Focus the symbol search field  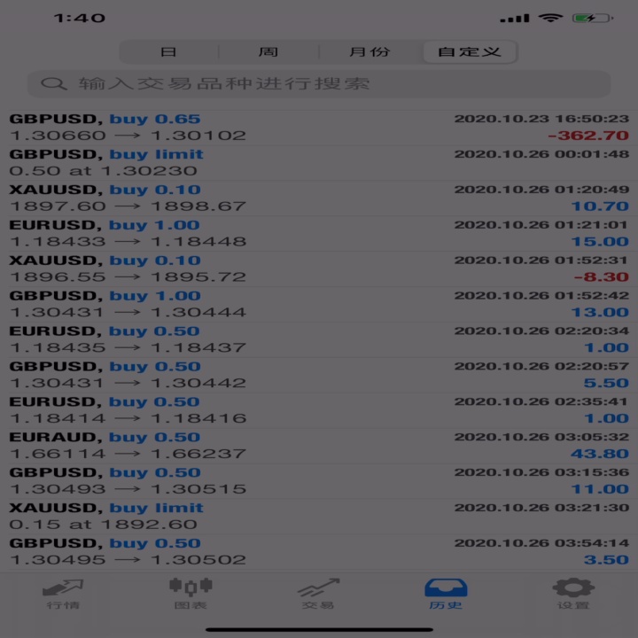[x=319, y=84]
